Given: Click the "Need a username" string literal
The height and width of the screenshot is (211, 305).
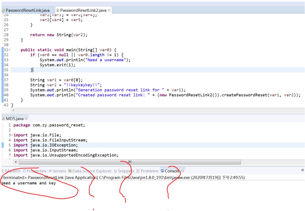Looking at the screenshot, I should pos(105,60).
